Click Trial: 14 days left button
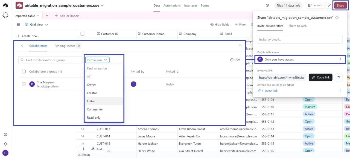Image resolution: width=350 pixels, height=158 pixels. point(288,5)
